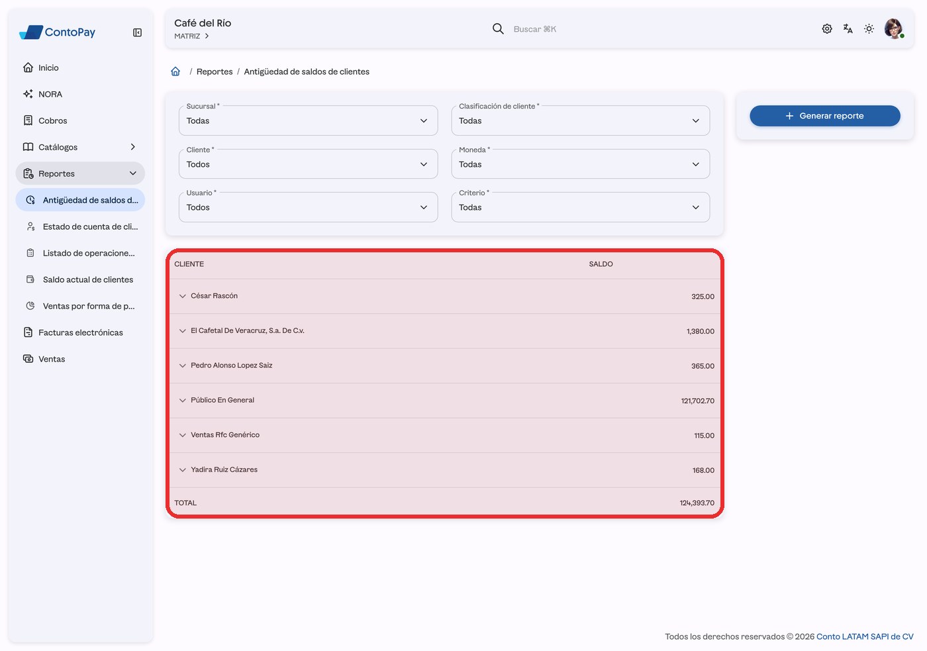
Task: Click the Generar reporte button
Action: tap(824, 116)
